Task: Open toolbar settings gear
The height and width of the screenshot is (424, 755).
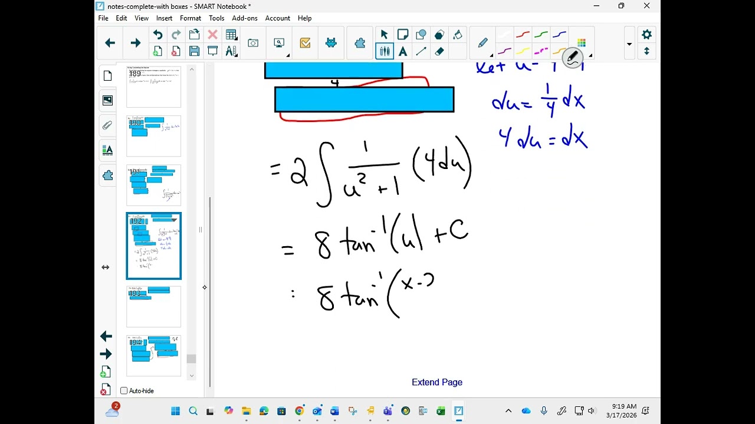Action: tap(646, 35)
